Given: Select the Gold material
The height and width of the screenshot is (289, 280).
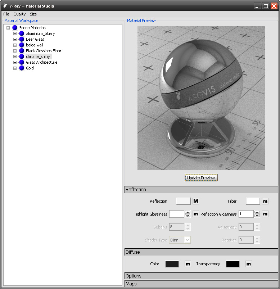Looking at the screenshot, I should coord(30,68).
